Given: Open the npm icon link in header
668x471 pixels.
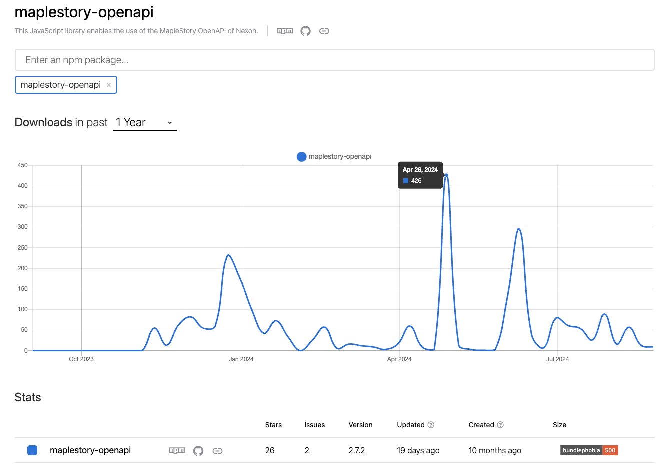Looking at the screenshot, I should [285, 31].
